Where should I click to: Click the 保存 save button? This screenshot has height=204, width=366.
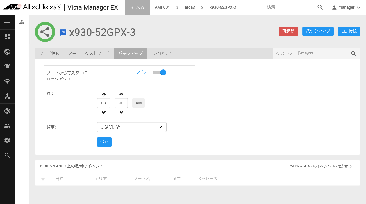coord(104,142)
